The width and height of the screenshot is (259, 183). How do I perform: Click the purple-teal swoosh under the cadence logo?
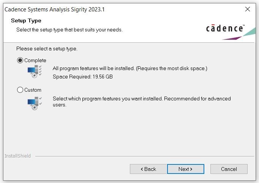239,34
